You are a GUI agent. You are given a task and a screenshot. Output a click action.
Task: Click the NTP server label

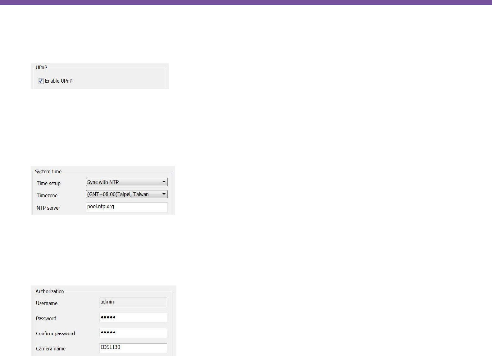pyautogui.click(x=48, y=208)
